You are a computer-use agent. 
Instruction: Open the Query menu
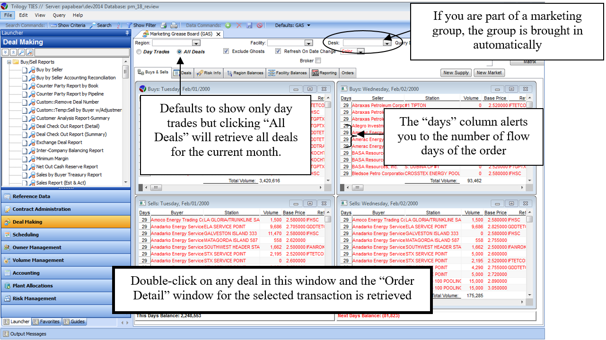(x=59, y=15)
